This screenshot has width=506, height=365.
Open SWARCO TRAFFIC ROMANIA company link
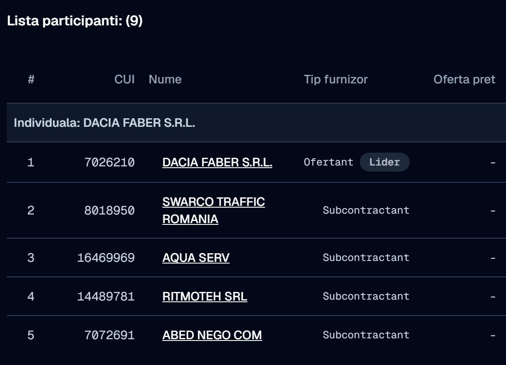(x=213, y=210)
